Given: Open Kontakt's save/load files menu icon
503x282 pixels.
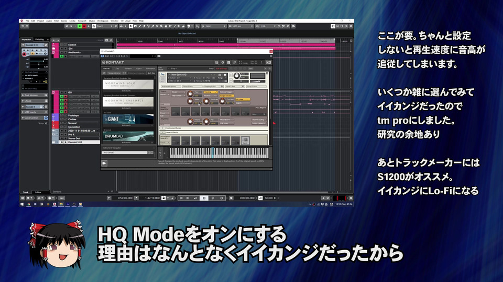Looking at the screenshot, I should pos(217,62).
